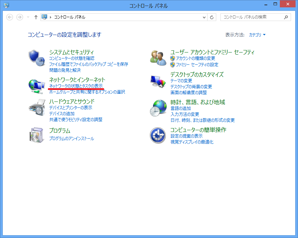Click 入力方法の変更 link

[x=185, y=114]
